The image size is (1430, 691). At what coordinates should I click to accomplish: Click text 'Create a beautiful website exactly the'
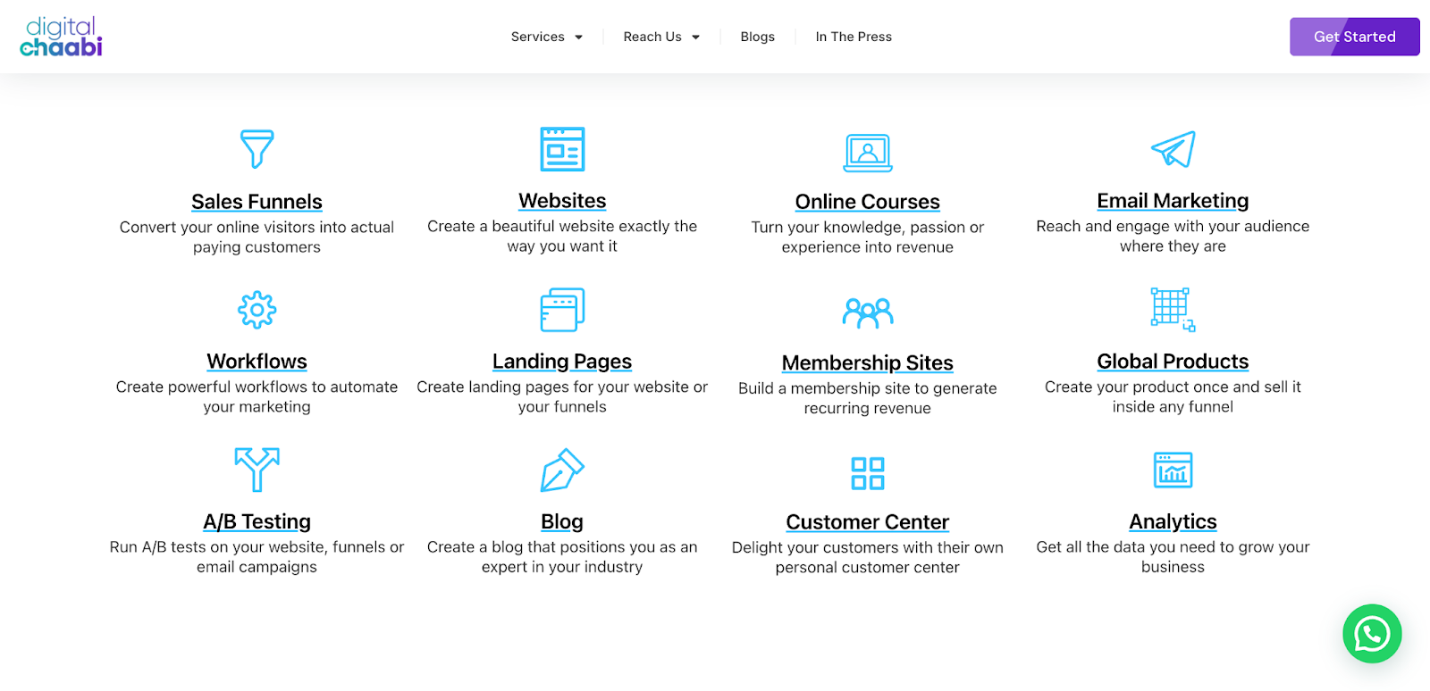562,227
